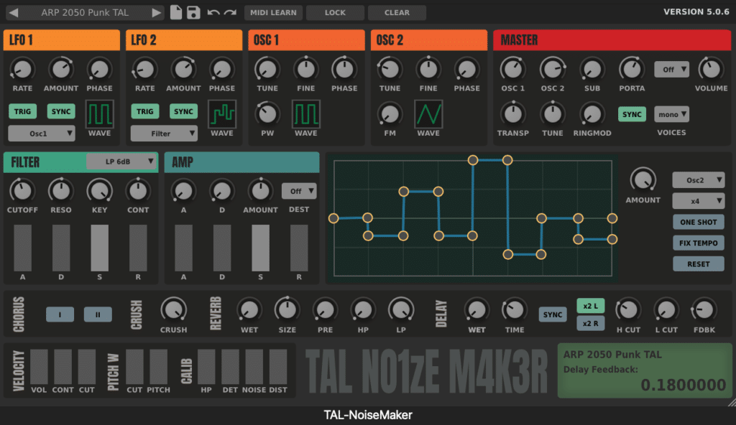Select the OSC 2 triangle wave display
This screenshot has width=736, height=425.
(x=428, y=114)
